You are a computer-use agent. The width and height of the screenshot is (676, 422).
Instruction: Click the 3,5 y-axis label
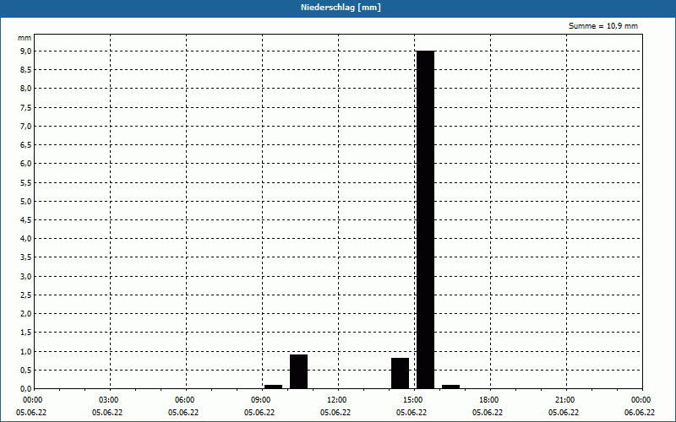coord(25,257)
